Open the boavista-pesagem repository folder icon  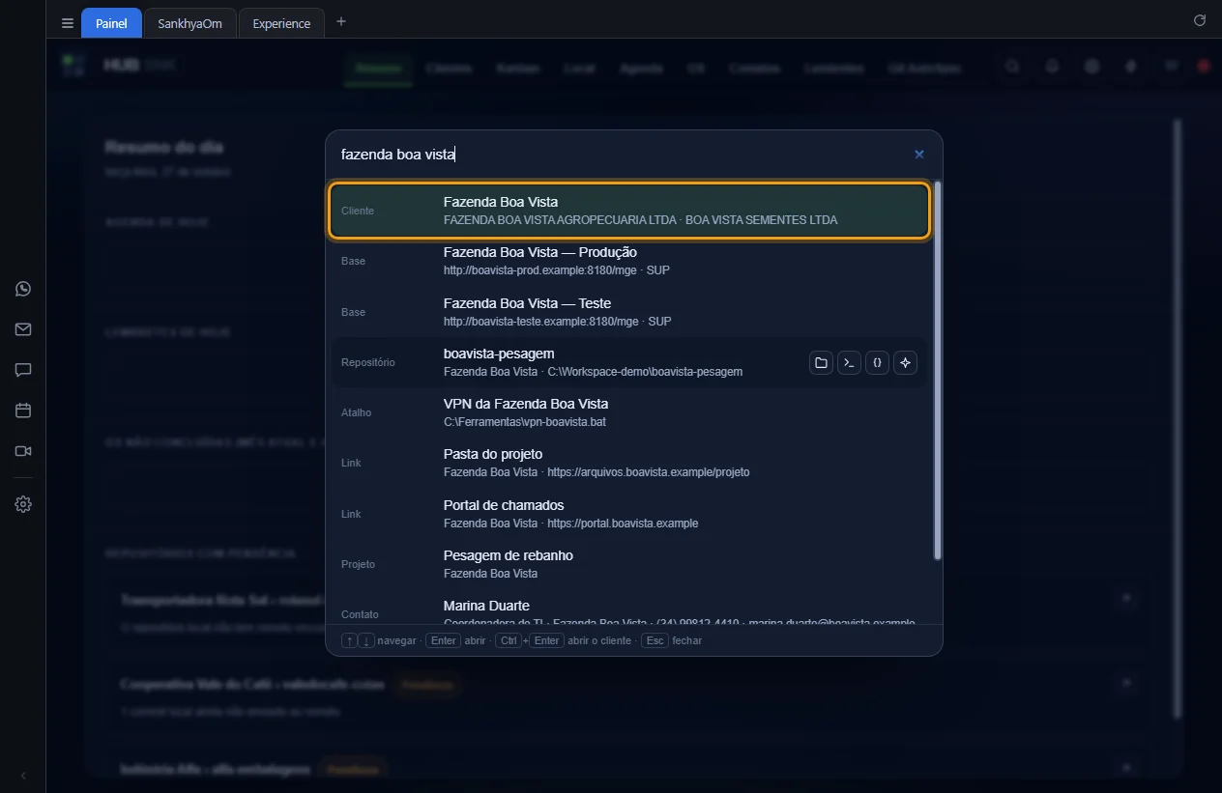(x=821, y=363)
